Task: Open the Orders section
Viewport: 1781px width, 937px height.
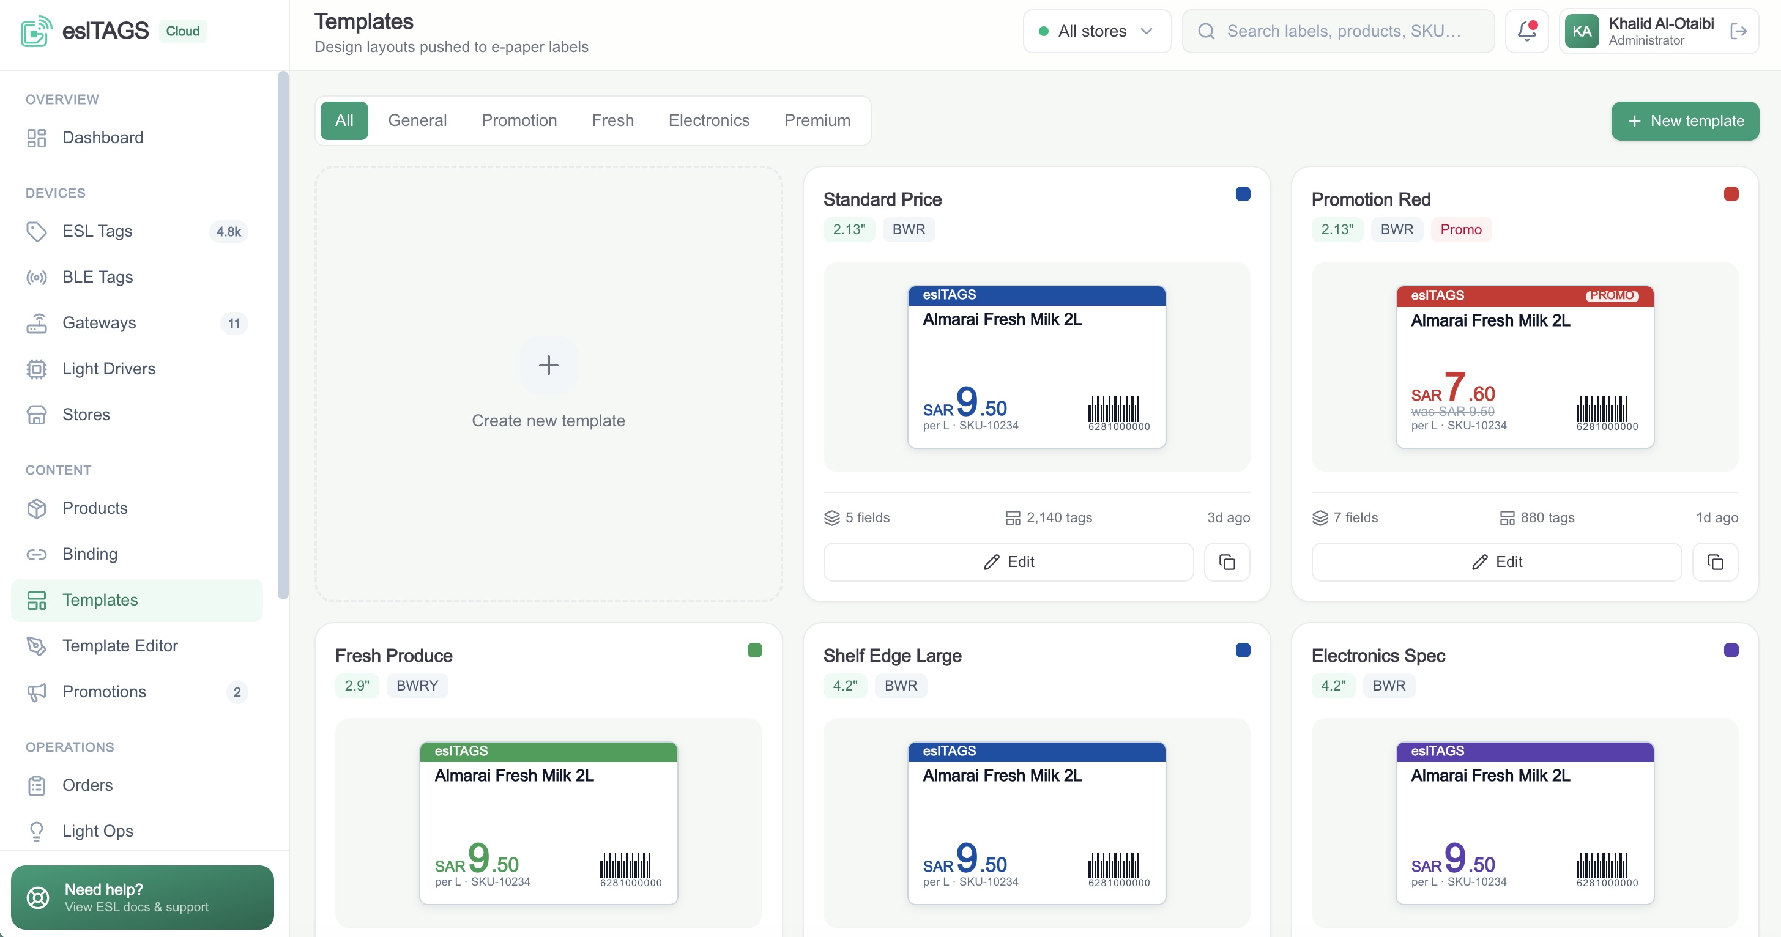Action: coord(137,785)
